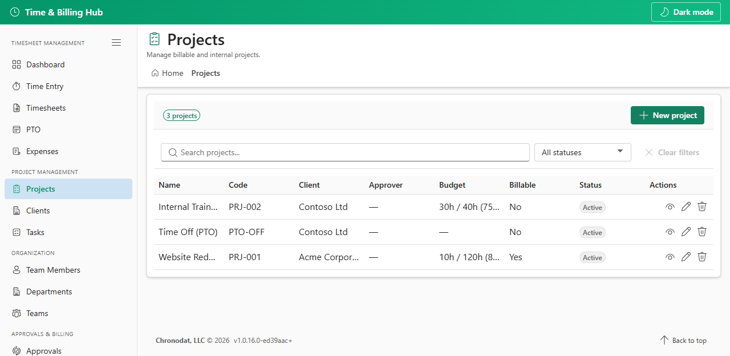Click the Internal Train... project name
The image size is (730, 356).
click(188, 207)
